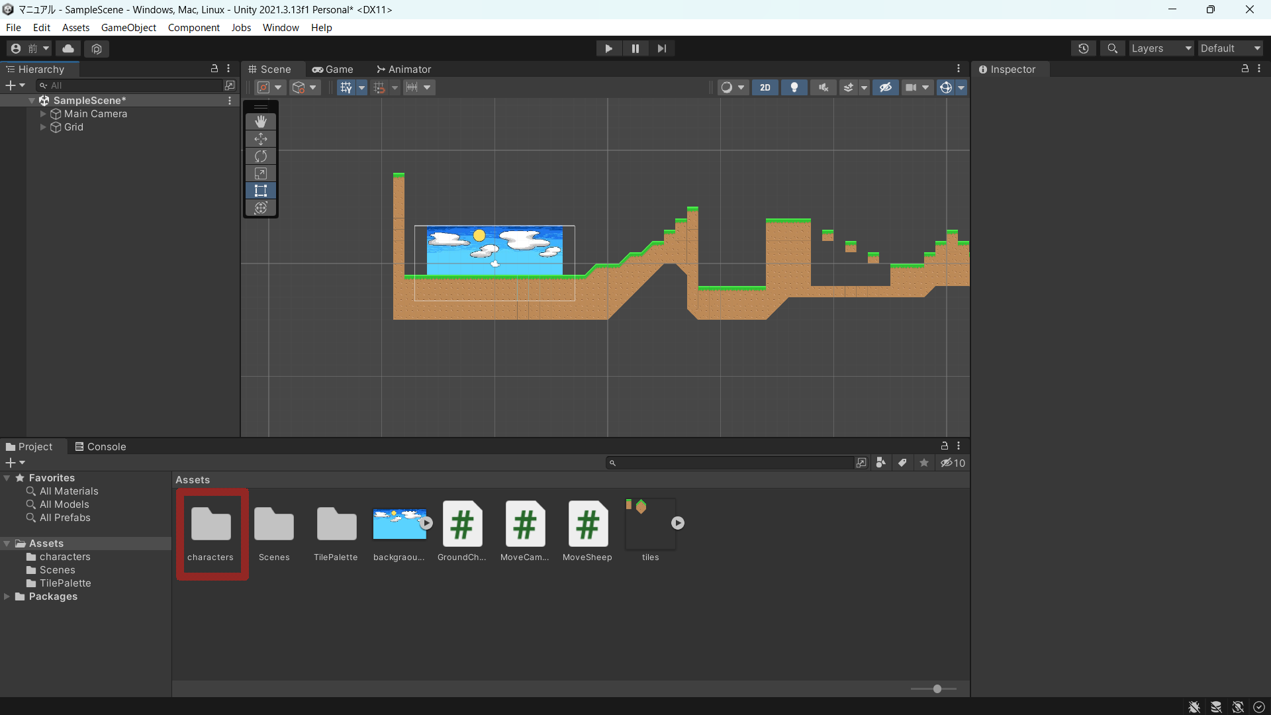The width and height of the screenshot is (1271, 715).
Task: Open the Console tab
Action: (x=101, y=447)
